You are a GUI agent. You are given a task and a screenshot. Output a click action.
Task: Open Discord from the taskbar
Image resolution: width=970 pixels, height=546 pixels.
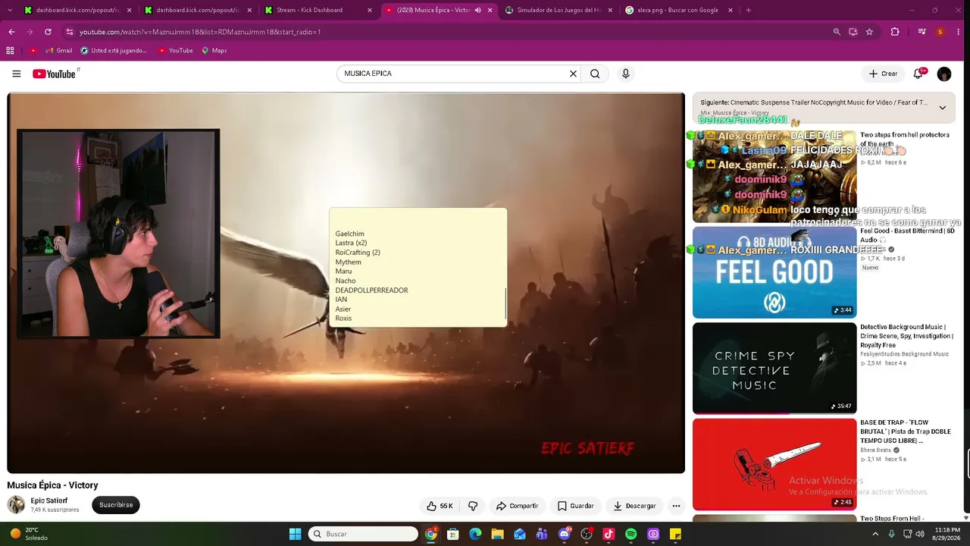[565, 534]
